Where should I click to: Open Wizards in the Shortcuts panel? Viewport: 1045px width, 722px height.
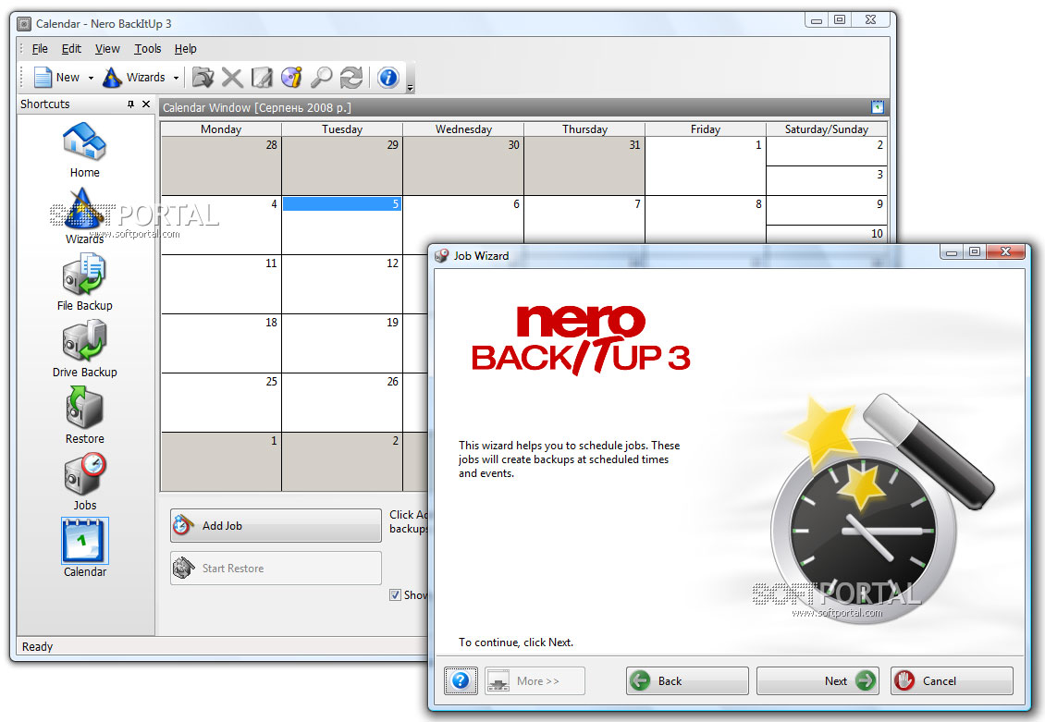coord(85,215)
